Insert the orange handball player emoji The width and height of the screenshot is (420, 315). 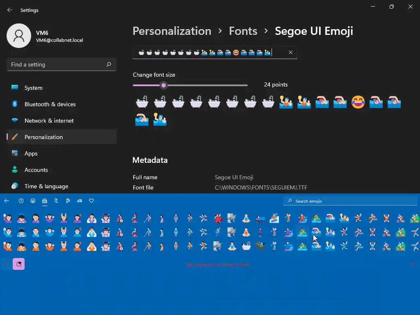coord(358,219)
